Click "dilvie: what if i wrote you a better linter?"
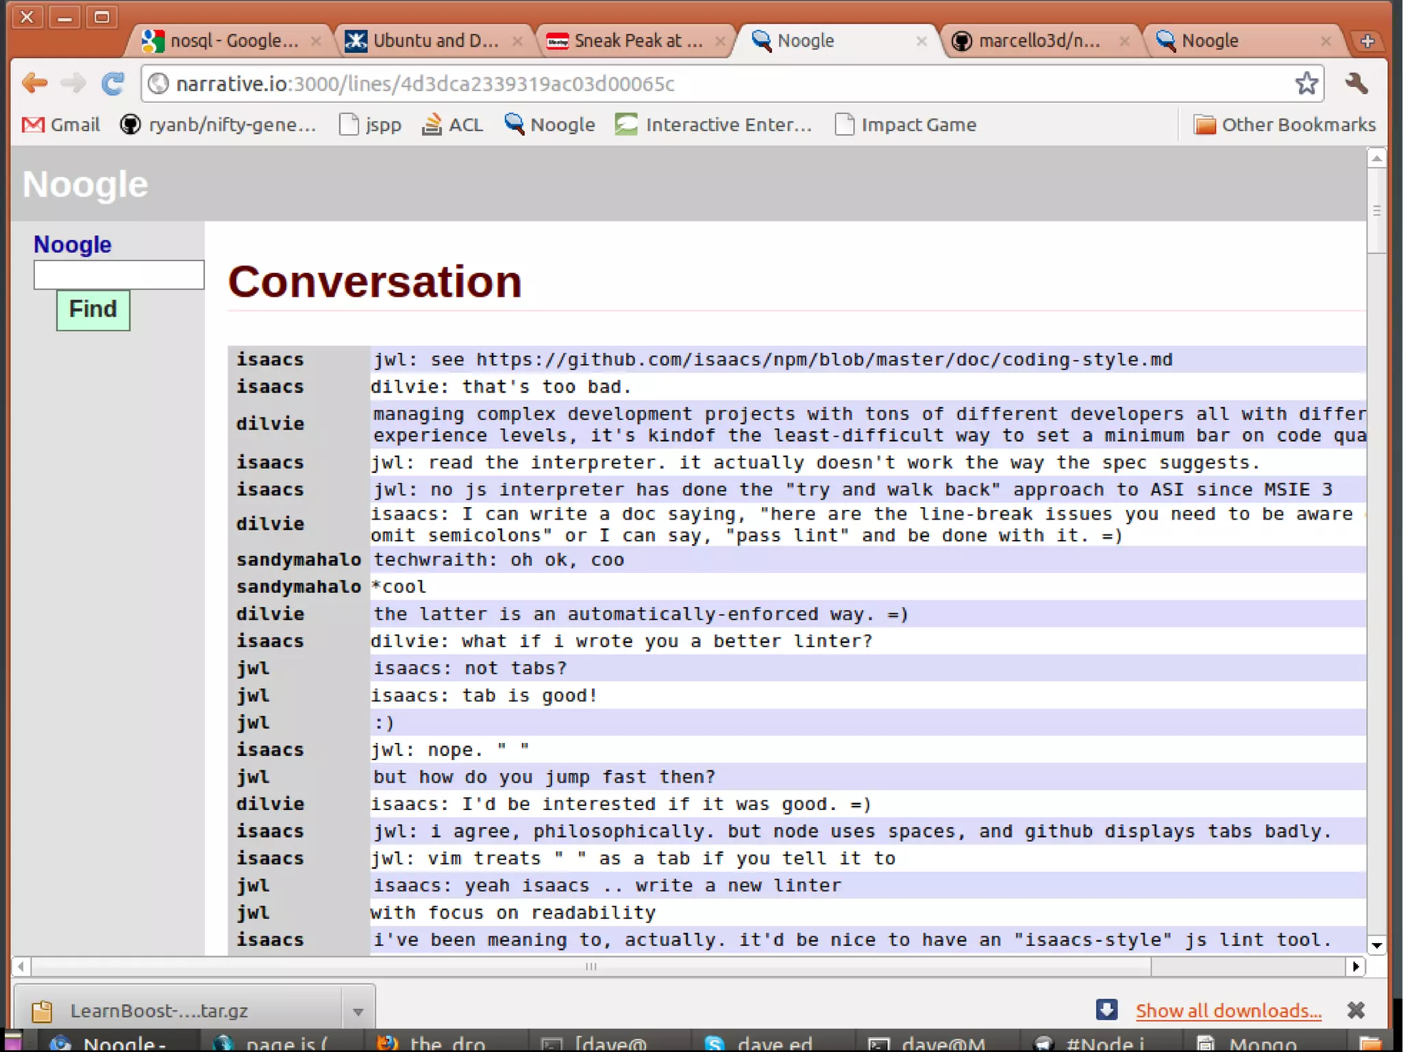Screen dimensions: 1403x1052 tap(621, 641)
